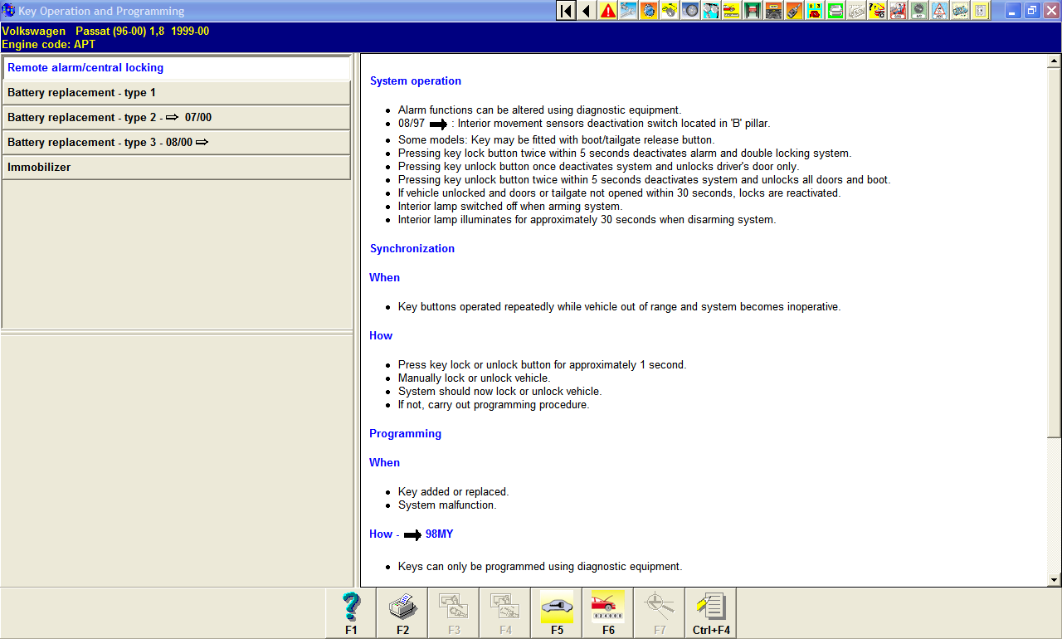Open Battery replacement - type 3 - 08/00 onward

coord(177,143)
